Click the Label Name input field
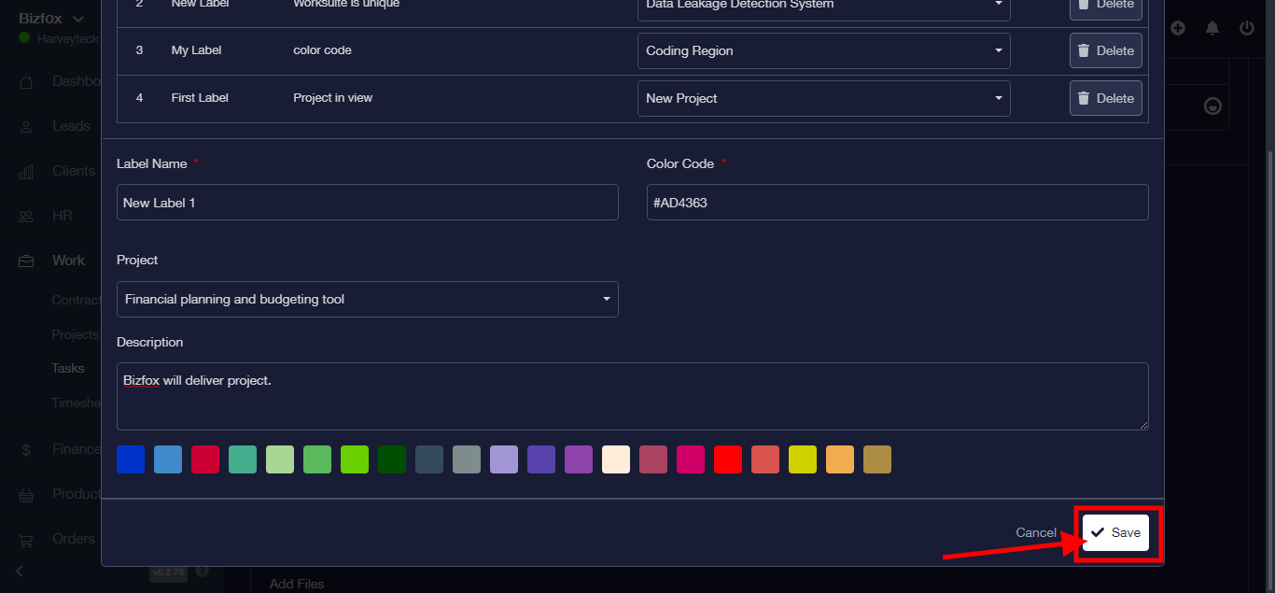 click(x=367, y=202)
